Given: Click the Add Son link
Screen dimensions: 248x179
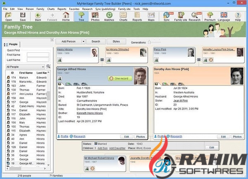Looking at the screenshot, I should click(x=103, y=148).
